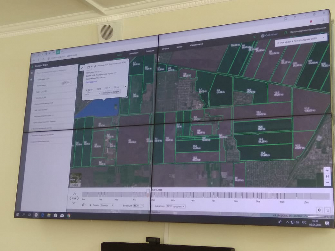335x251 pixels.
Task: Click the timeline bar near Сен label
Action: (x=236, y=195)
